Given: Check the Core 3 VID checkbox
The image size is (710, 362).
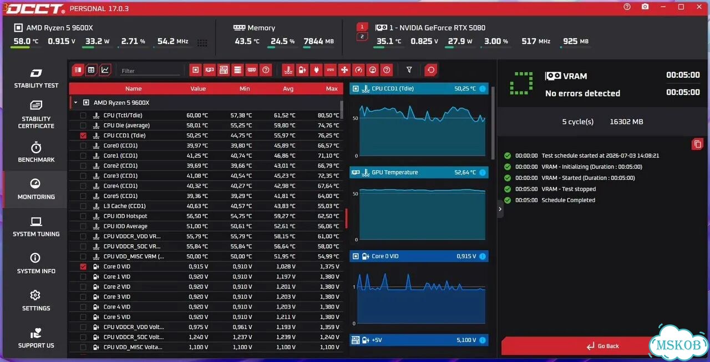Looking at the screenshot, I should point(83,296).
